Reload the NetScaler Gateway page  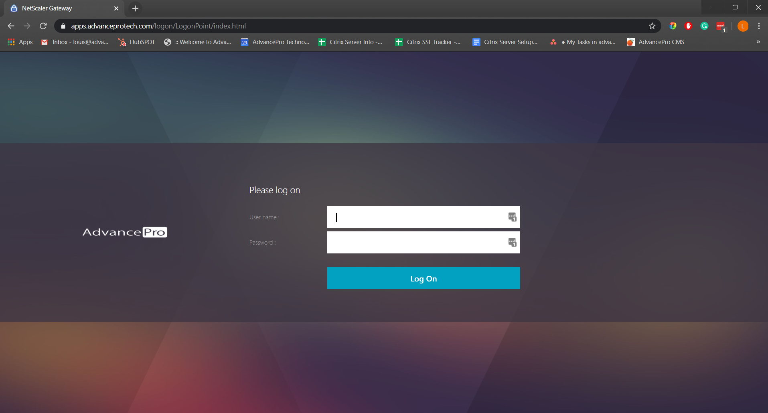tap(43, 26)
